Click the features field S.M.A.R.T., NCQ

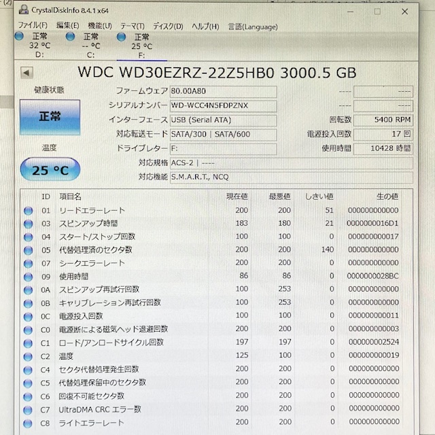coord(292,177)
